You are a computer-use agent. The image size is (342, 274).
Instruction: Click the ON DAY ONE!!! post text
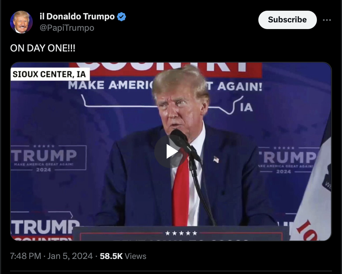coord(43,48)
